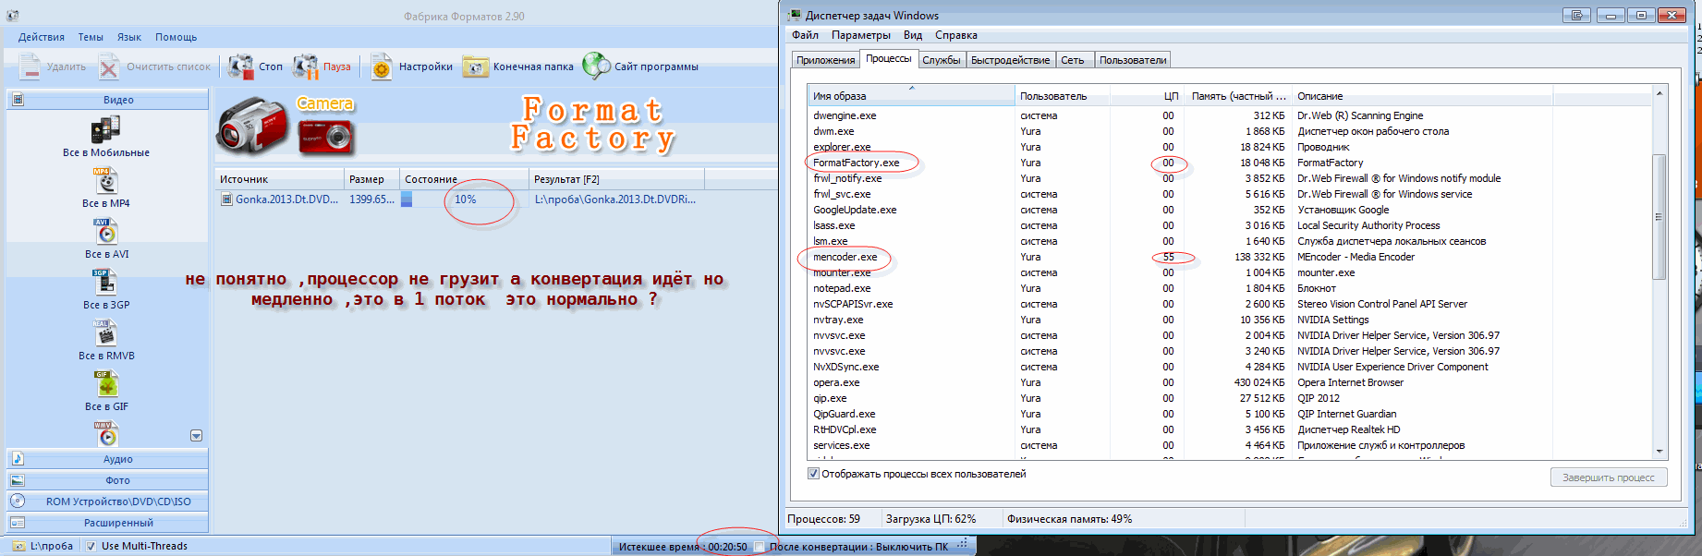
Task: Click the Stop conversion icon
Action: tap(241, 66)
